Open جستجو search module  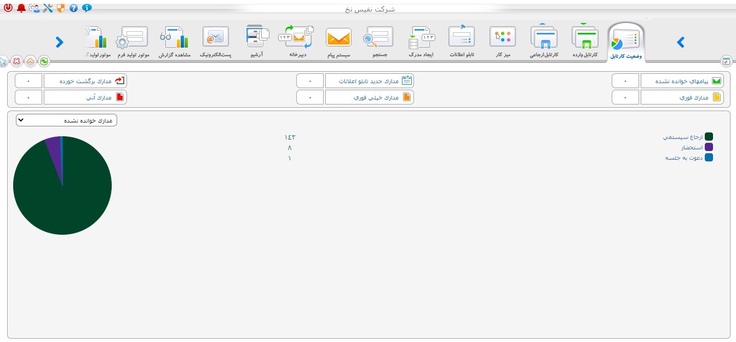pyautogui.click(x=380, y=42)
